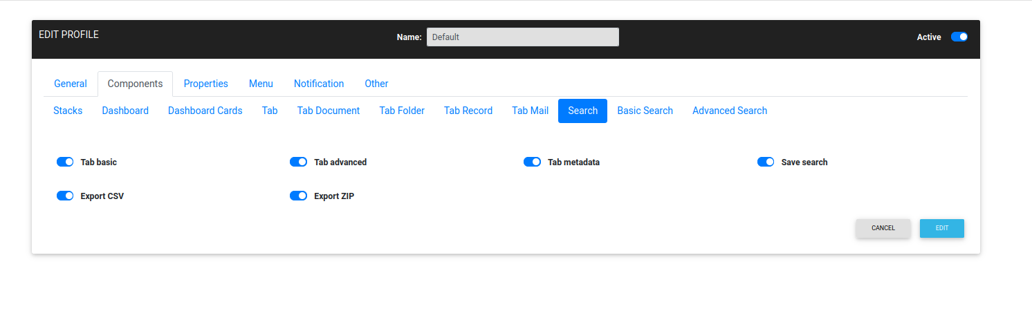
Task: Open the Tab Folder sub-tab
Action: coord(402,111)
